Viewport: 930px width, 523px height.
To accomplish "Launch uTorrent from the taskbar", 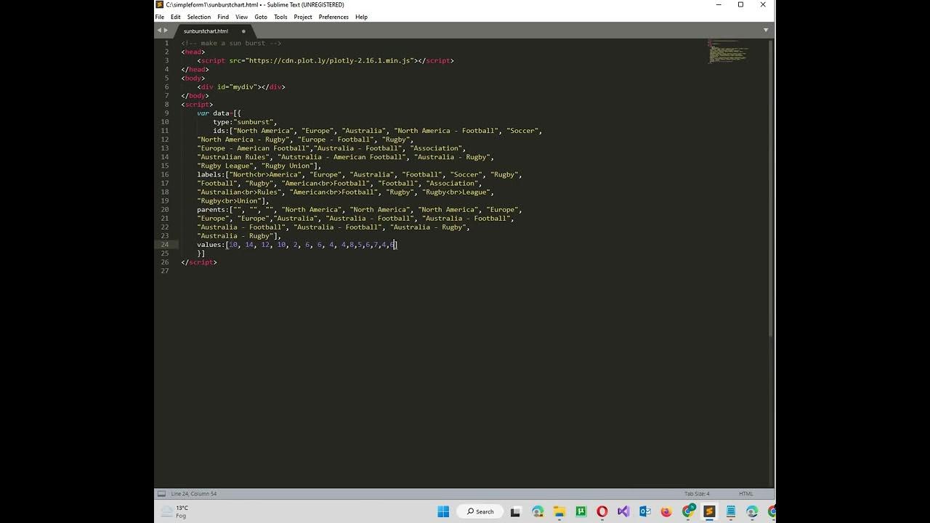I will (581, 511).
